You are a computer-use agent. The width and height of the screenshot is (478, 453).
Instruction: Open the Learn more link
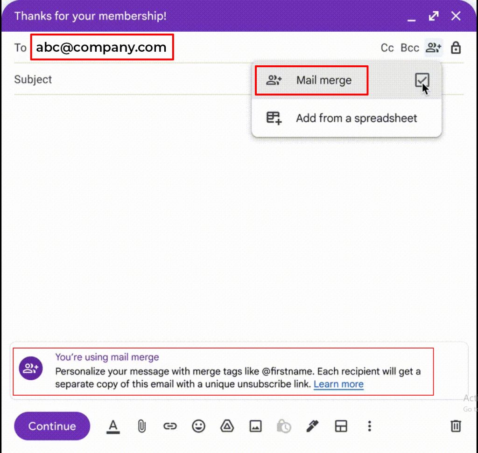(x=338, y=384)
